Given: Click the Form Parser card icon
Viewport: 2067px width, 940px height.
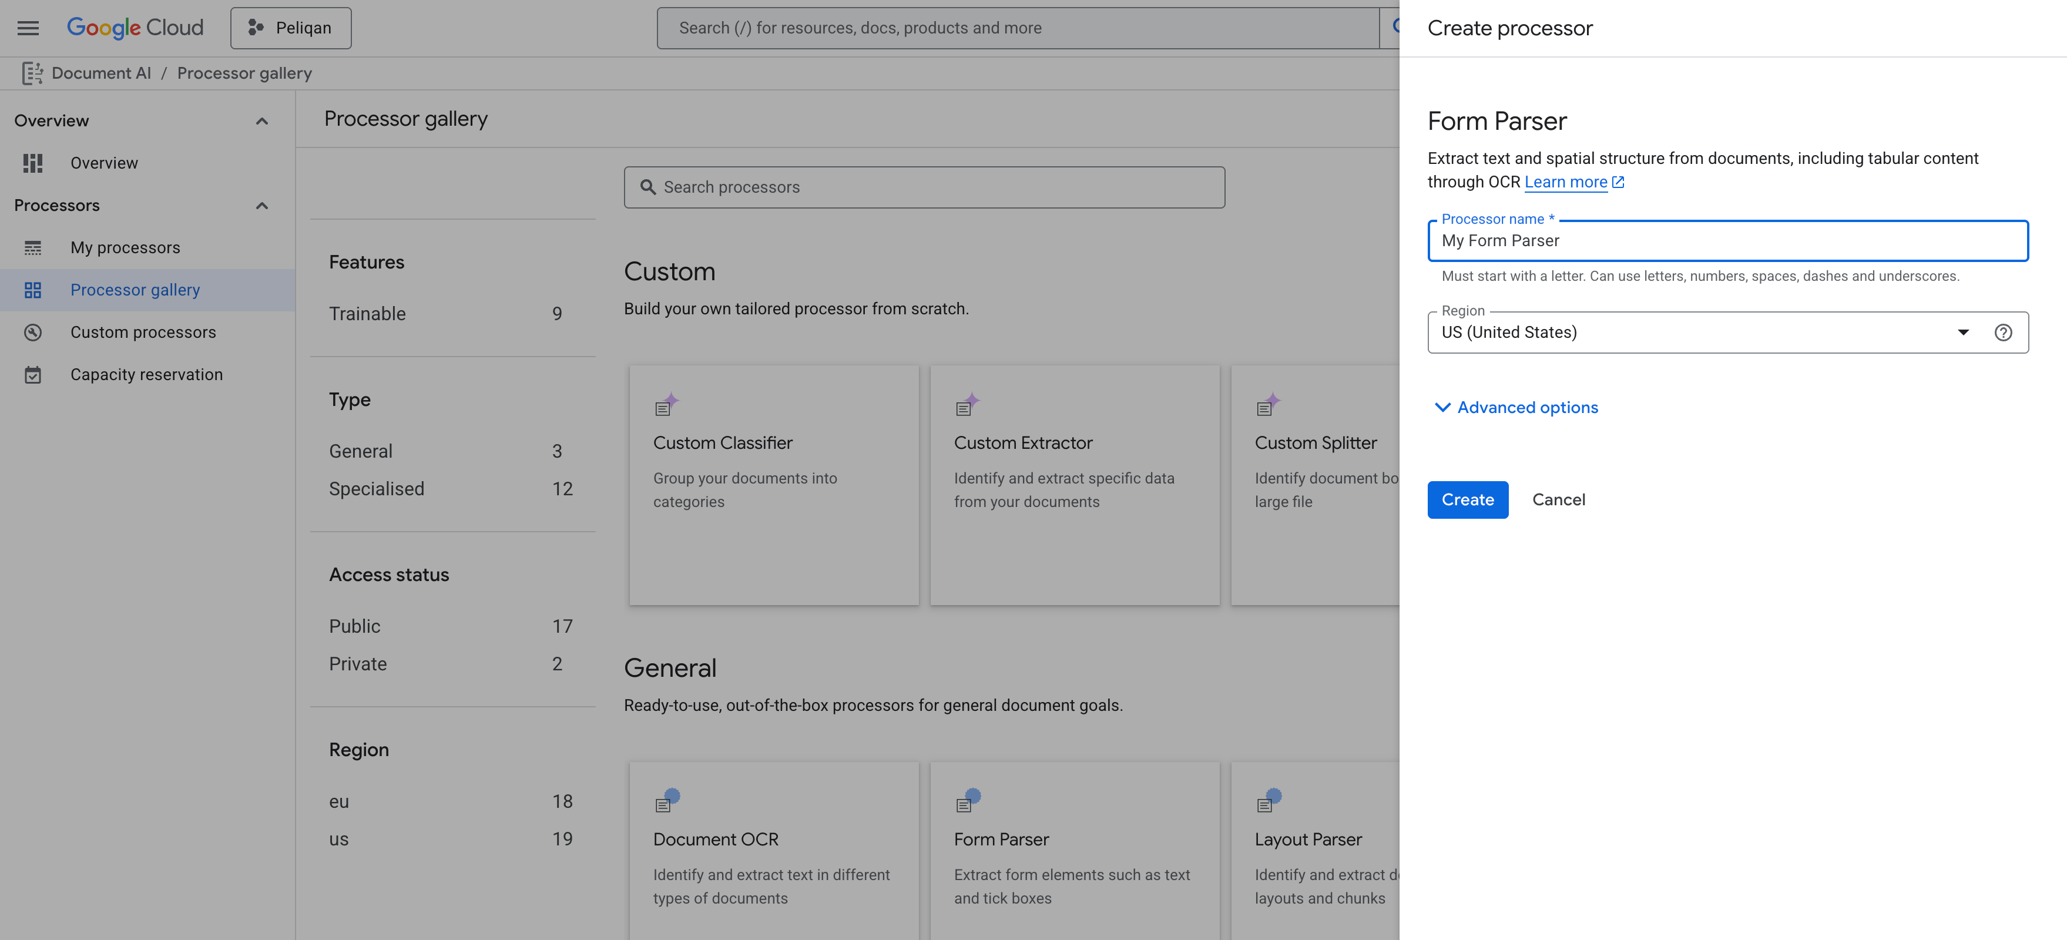Looking at the screenshot, I should click(x=968, y=800).
